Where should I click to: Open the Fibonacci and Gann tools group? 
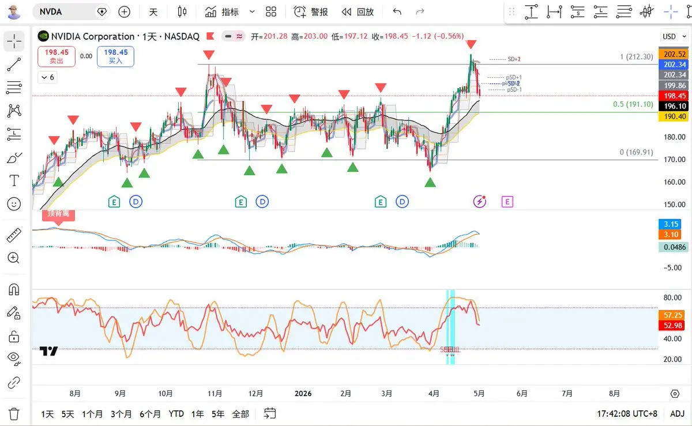point(14,88)
